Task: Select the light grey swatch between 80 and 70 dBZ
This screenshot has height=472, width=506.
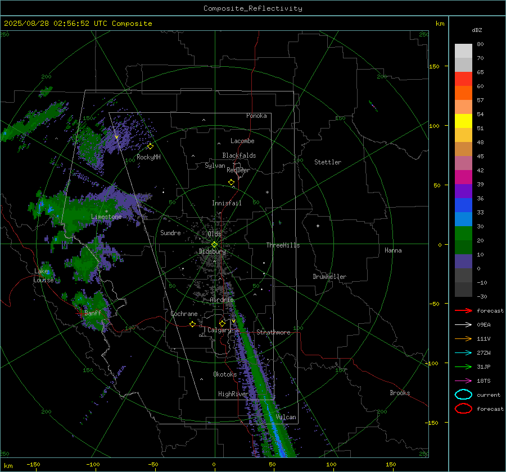Action: [463, 51]
